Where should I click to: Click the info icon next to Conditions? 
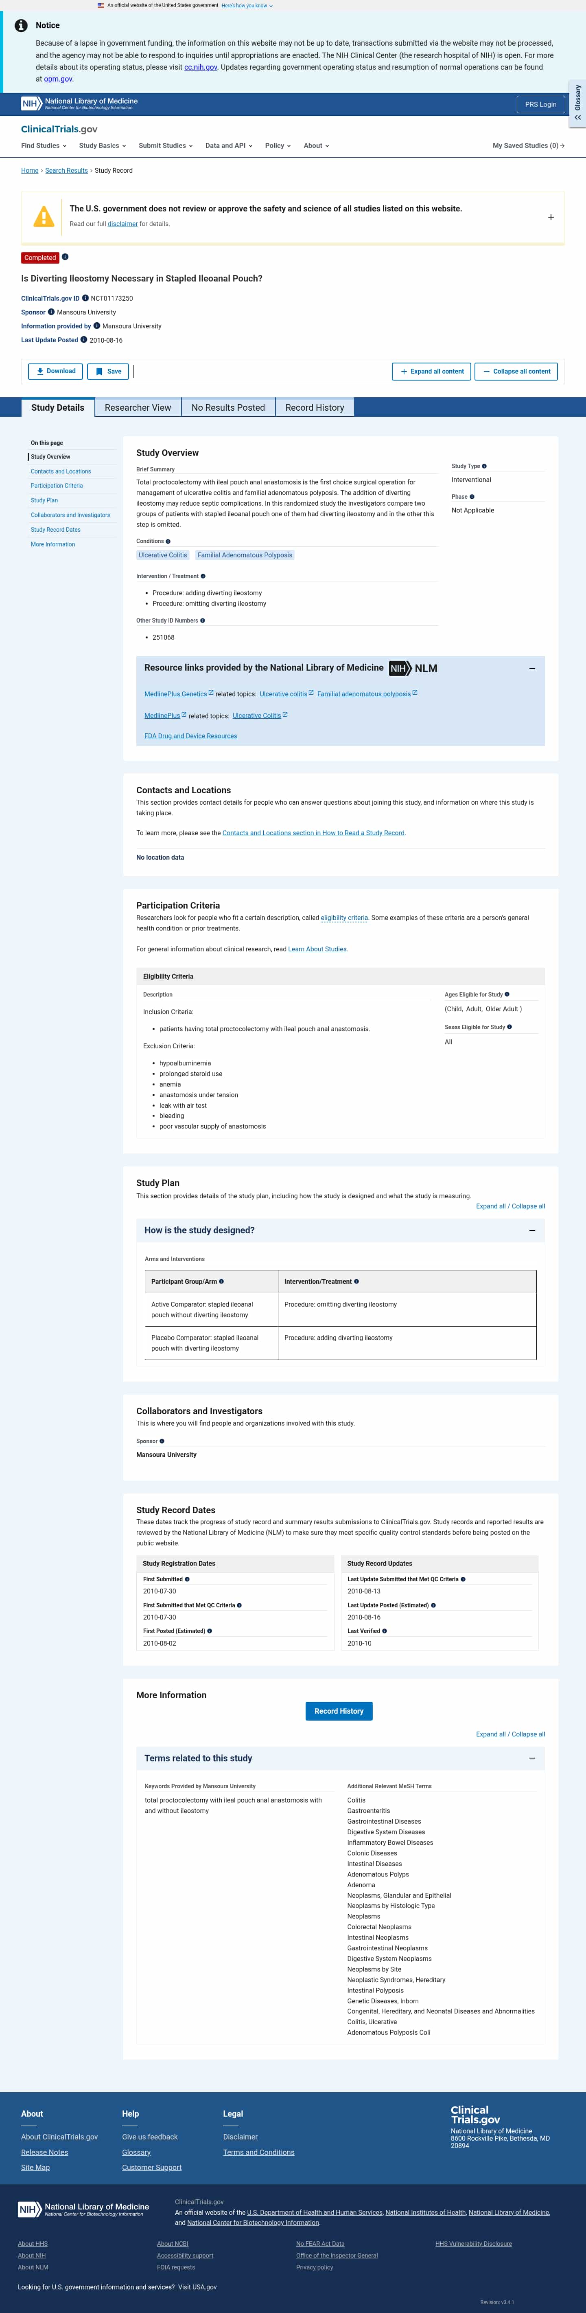[168, 541]
